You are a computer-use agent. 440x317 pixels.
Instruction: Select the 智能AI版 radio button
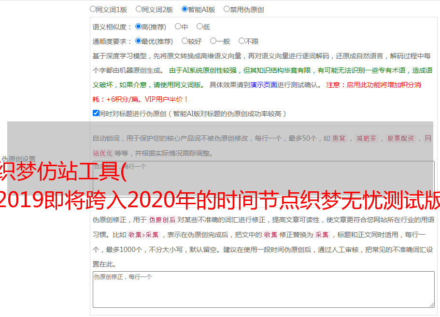(185, 9)
